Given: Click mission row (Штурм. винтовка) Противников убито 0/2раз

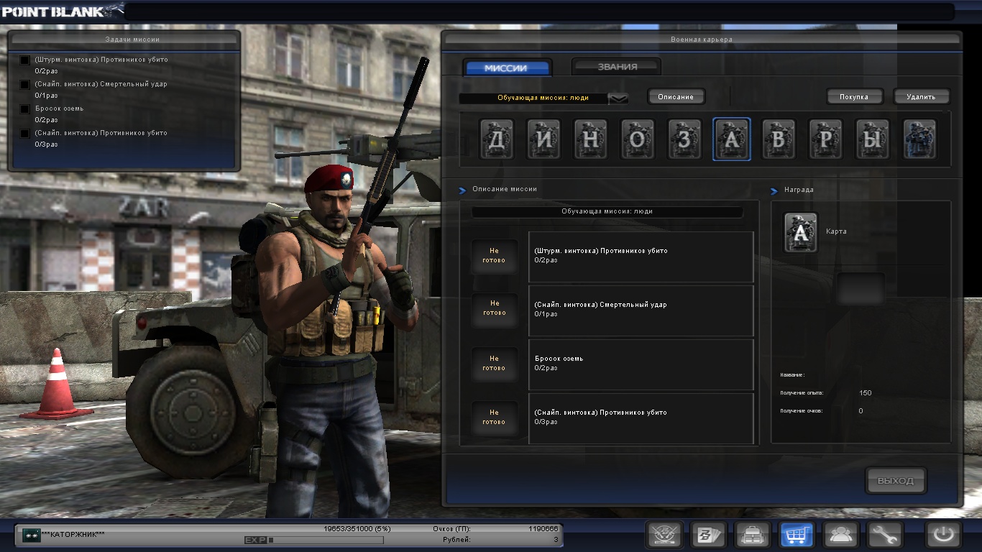Looking at the screenshot, I should pos(641,257).
